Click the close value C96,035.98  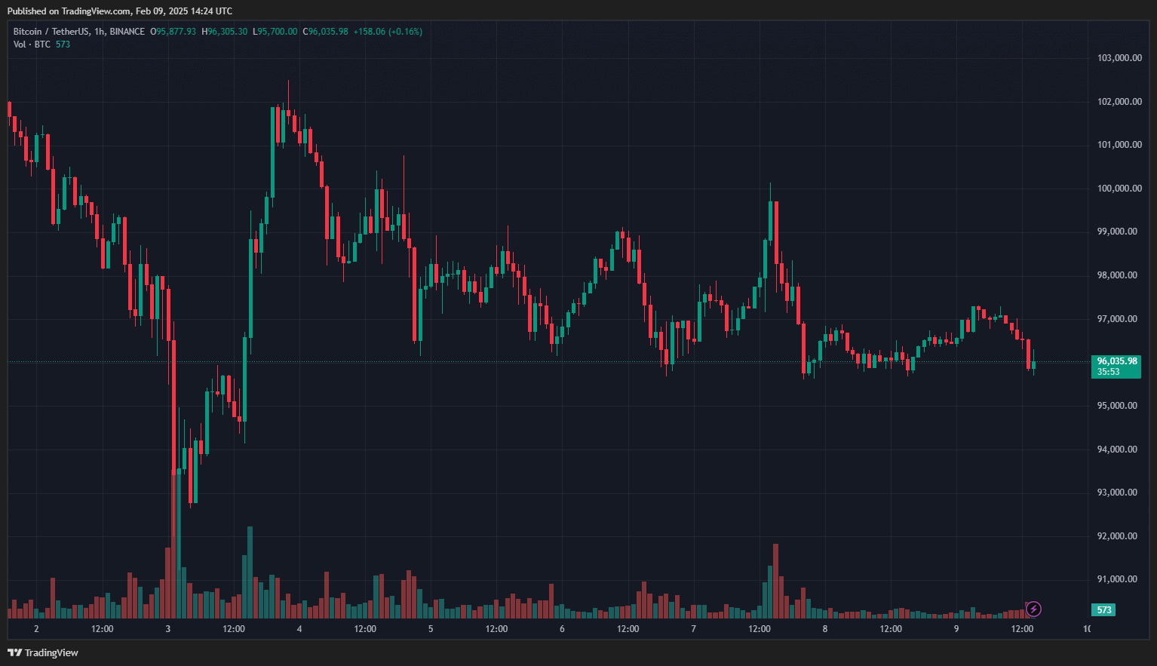pyautogui.click(x=325, y=32)
